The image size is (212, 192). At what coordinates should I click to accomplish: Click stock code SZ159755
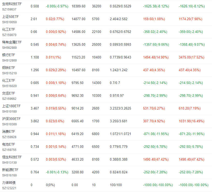click(9, 150)
